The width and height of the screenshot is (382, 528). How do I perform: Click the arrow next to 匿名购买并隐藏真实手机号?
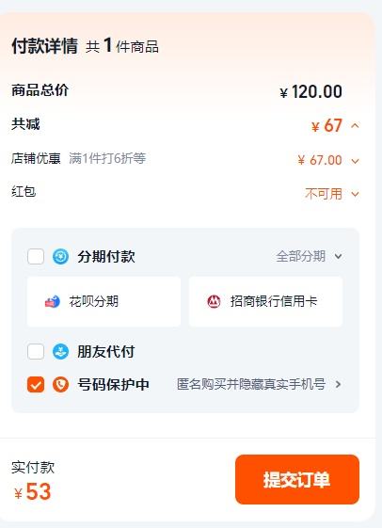[338, 384]
